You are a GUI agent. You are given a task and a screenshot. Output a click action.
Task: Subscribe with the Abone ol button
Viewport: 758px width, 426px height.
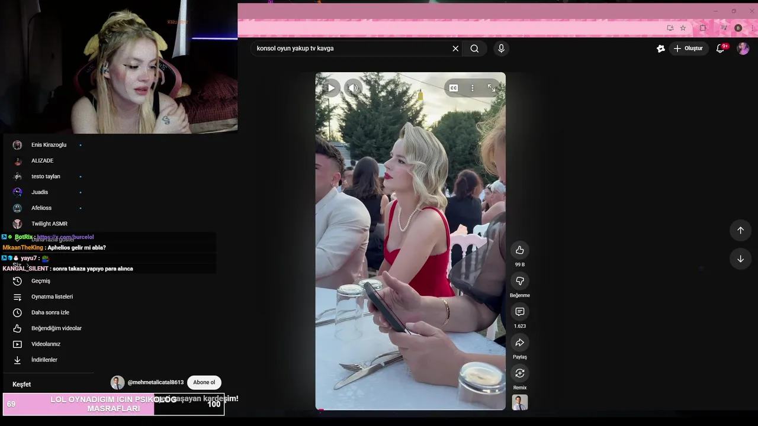coord(204,382)
